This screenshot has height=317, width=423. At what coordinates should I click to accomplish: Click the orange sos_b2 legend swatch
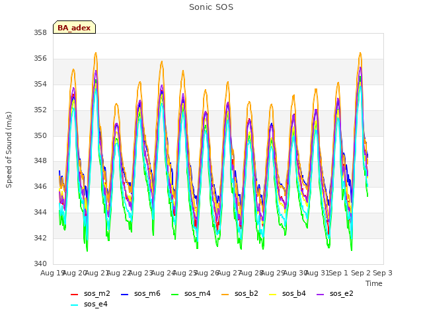tap(225, 295)
